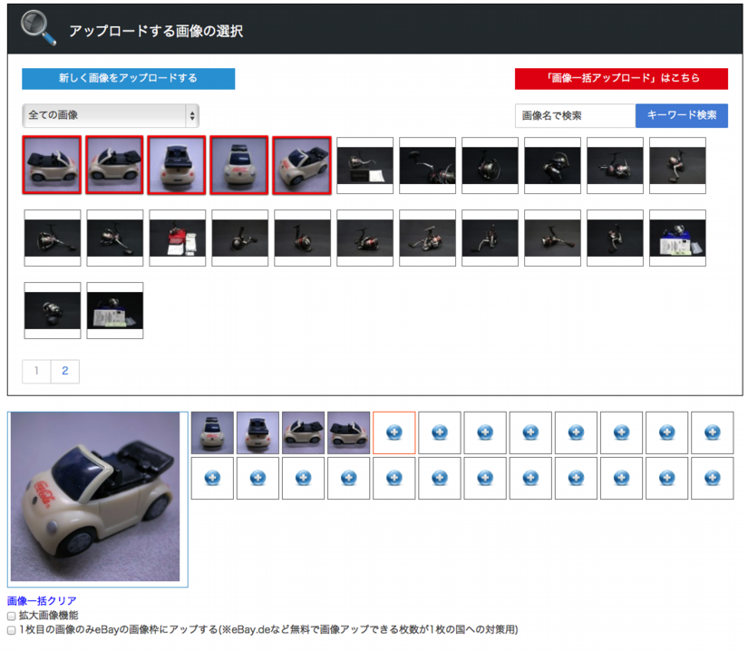748x651 pixels.
Task: Select the third red-bordered car rear-view thumbnail
Action: [x=177, y=165]
